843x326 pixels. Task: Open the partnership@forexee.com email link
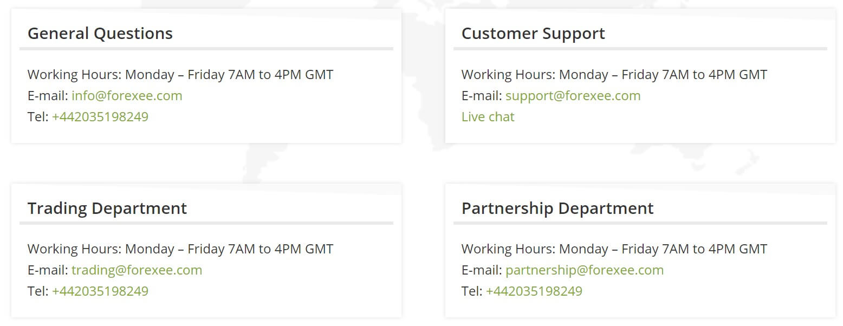[x=584, y=270]
